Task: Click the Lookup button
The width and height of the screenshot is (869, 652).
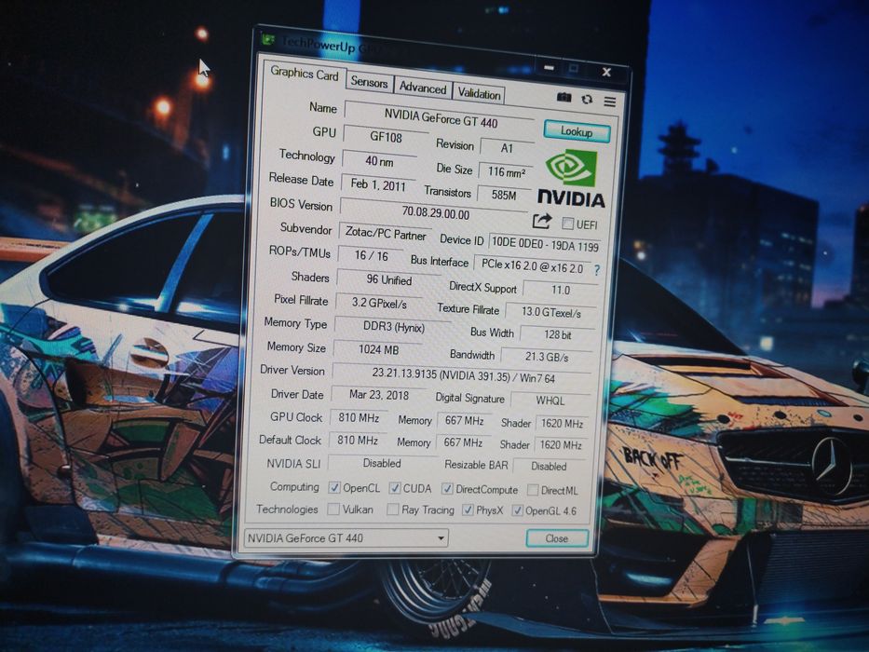Action: coord(577,131)
